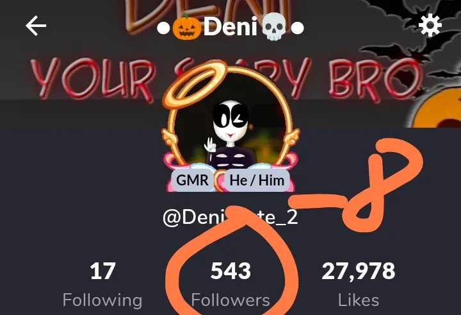461x315 pixels.
Task: Tap the back arrow icon
Action: 36,26
